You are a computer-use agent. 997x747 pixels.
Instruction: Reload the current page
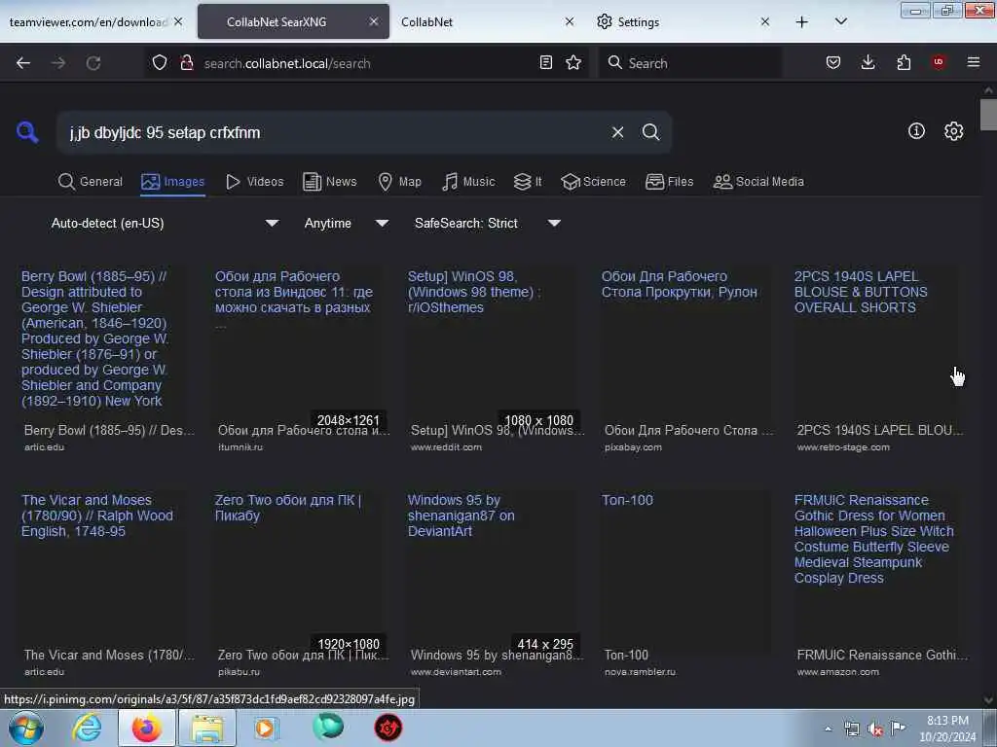[x=93, y=63]
